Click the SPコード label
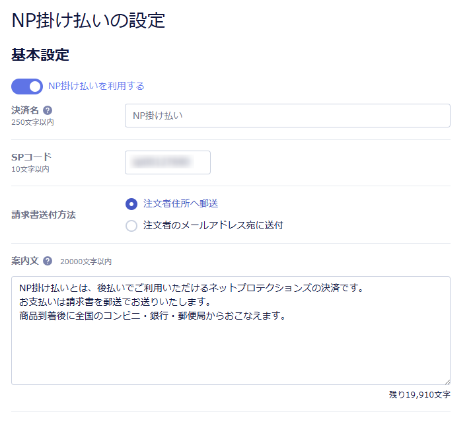Image resolution: width=473 pixels, height=424 pixels. (31, 157)
